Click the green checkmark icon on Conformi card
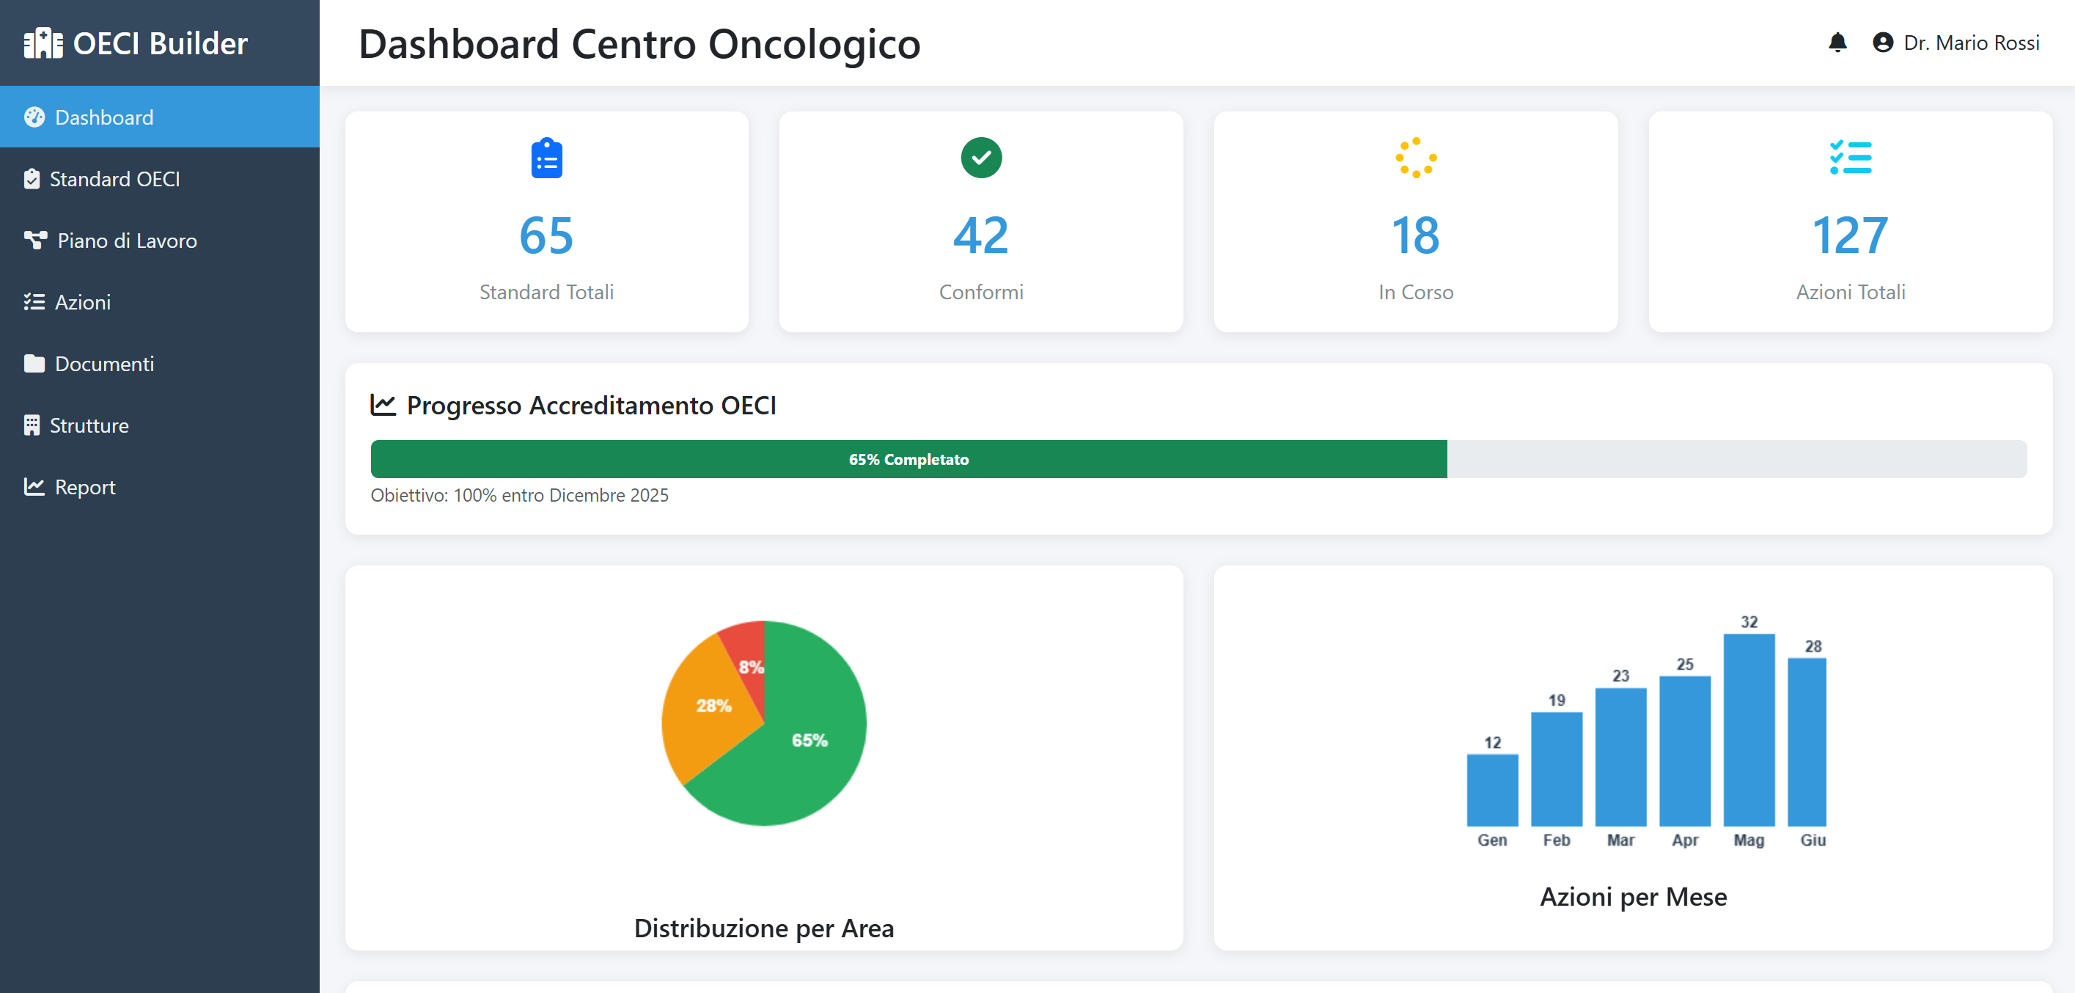Image resolution: width=2075 pixels, height=993 pixels. point(980,158)
